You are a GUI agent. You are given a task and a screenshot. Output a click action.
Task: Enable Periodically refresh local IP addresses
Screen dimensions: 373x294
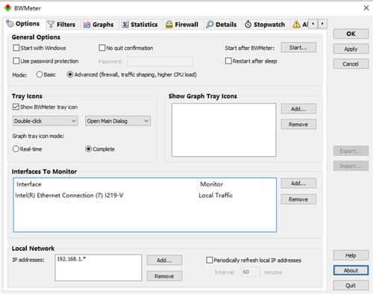[210, 260]
